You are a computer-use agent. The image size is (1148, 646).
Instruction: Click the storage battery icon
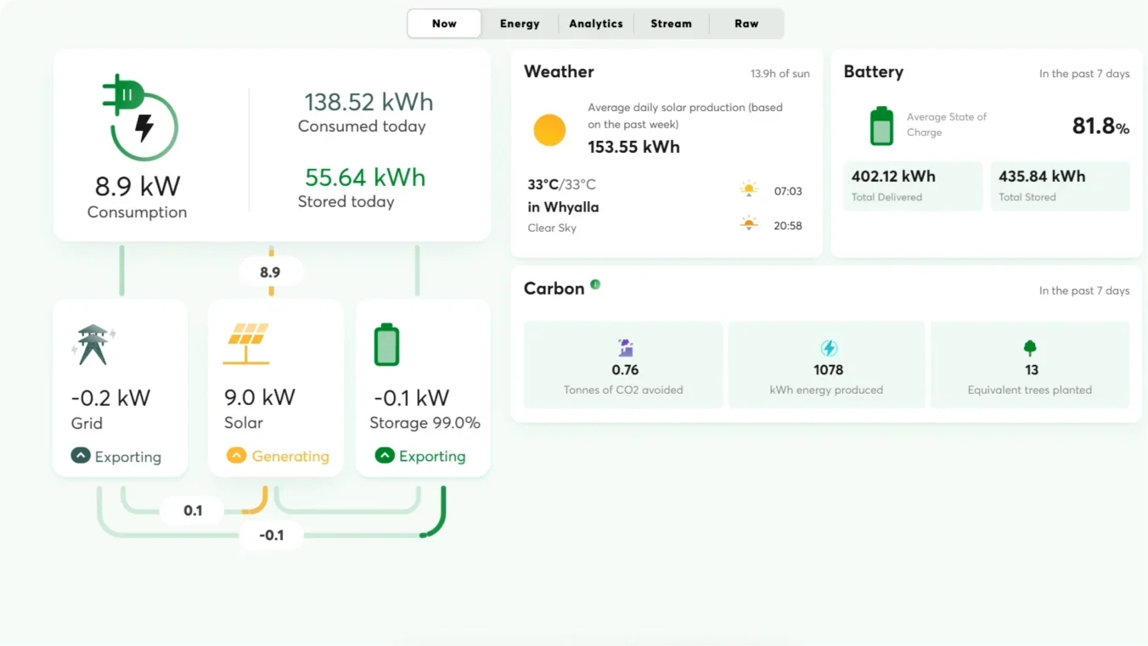pyautogui.click(x=386, y=345)
